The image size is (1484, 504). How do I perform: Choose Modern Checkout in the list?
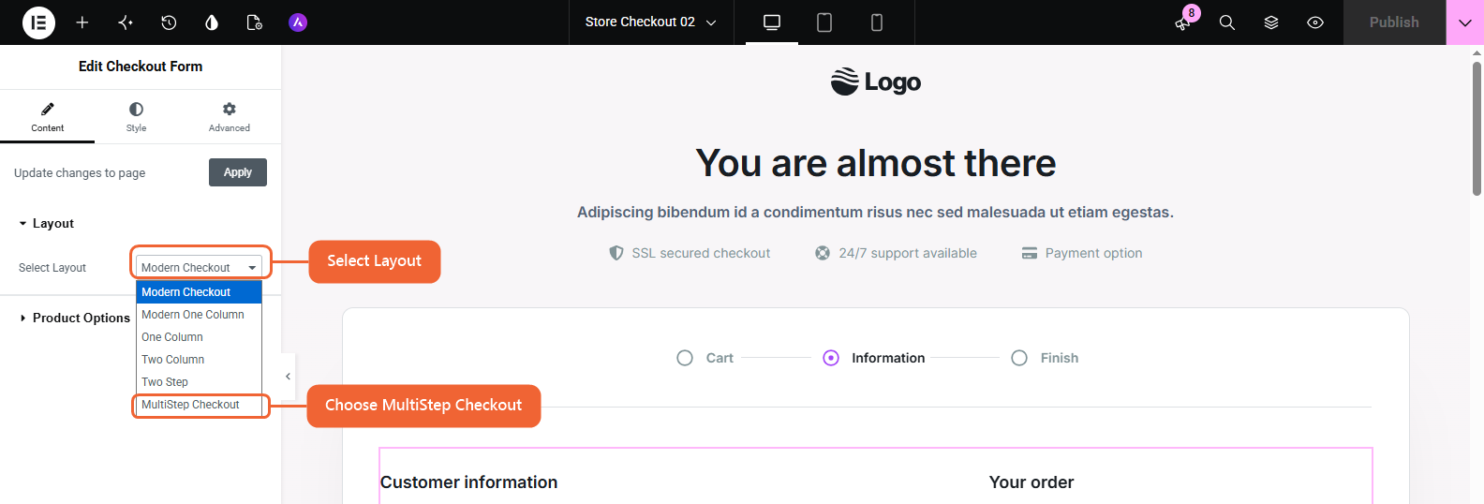[x=199, y=292]
